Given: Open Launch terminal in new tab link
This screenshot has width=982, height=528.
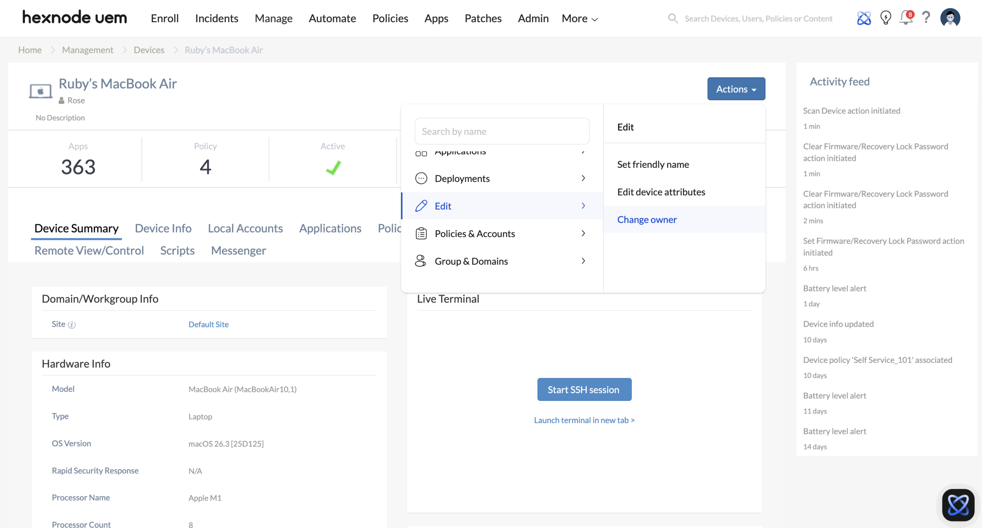Looking at the screenshot, I should (x=583, y=420).
